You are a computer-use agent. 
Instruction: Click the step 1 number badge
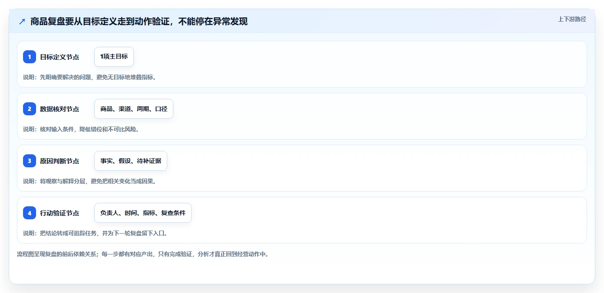point(30,57)
